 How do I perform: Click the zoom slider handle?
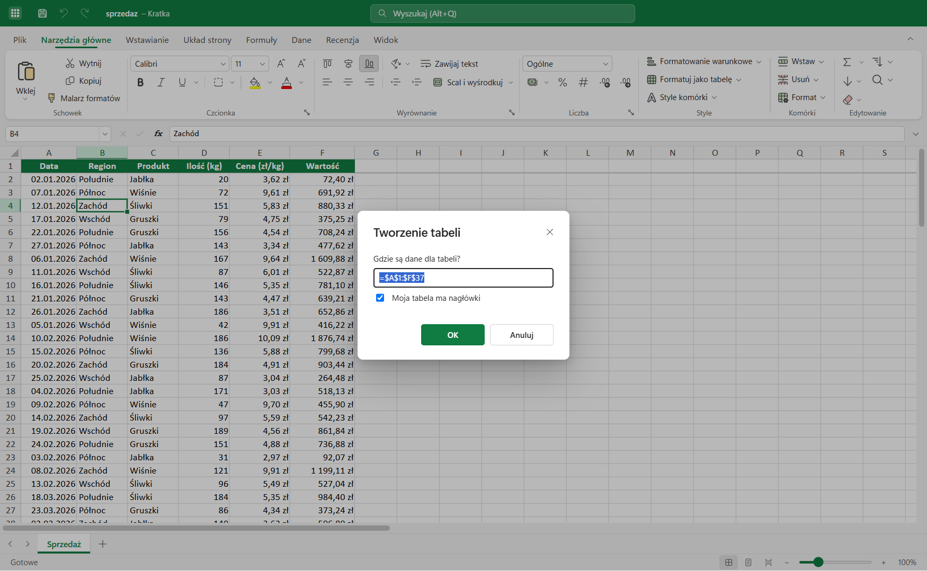pos(818,562)
